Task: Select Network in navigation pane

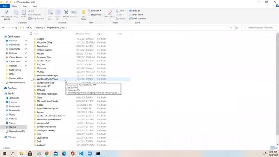Action: (x=12, y=137)
